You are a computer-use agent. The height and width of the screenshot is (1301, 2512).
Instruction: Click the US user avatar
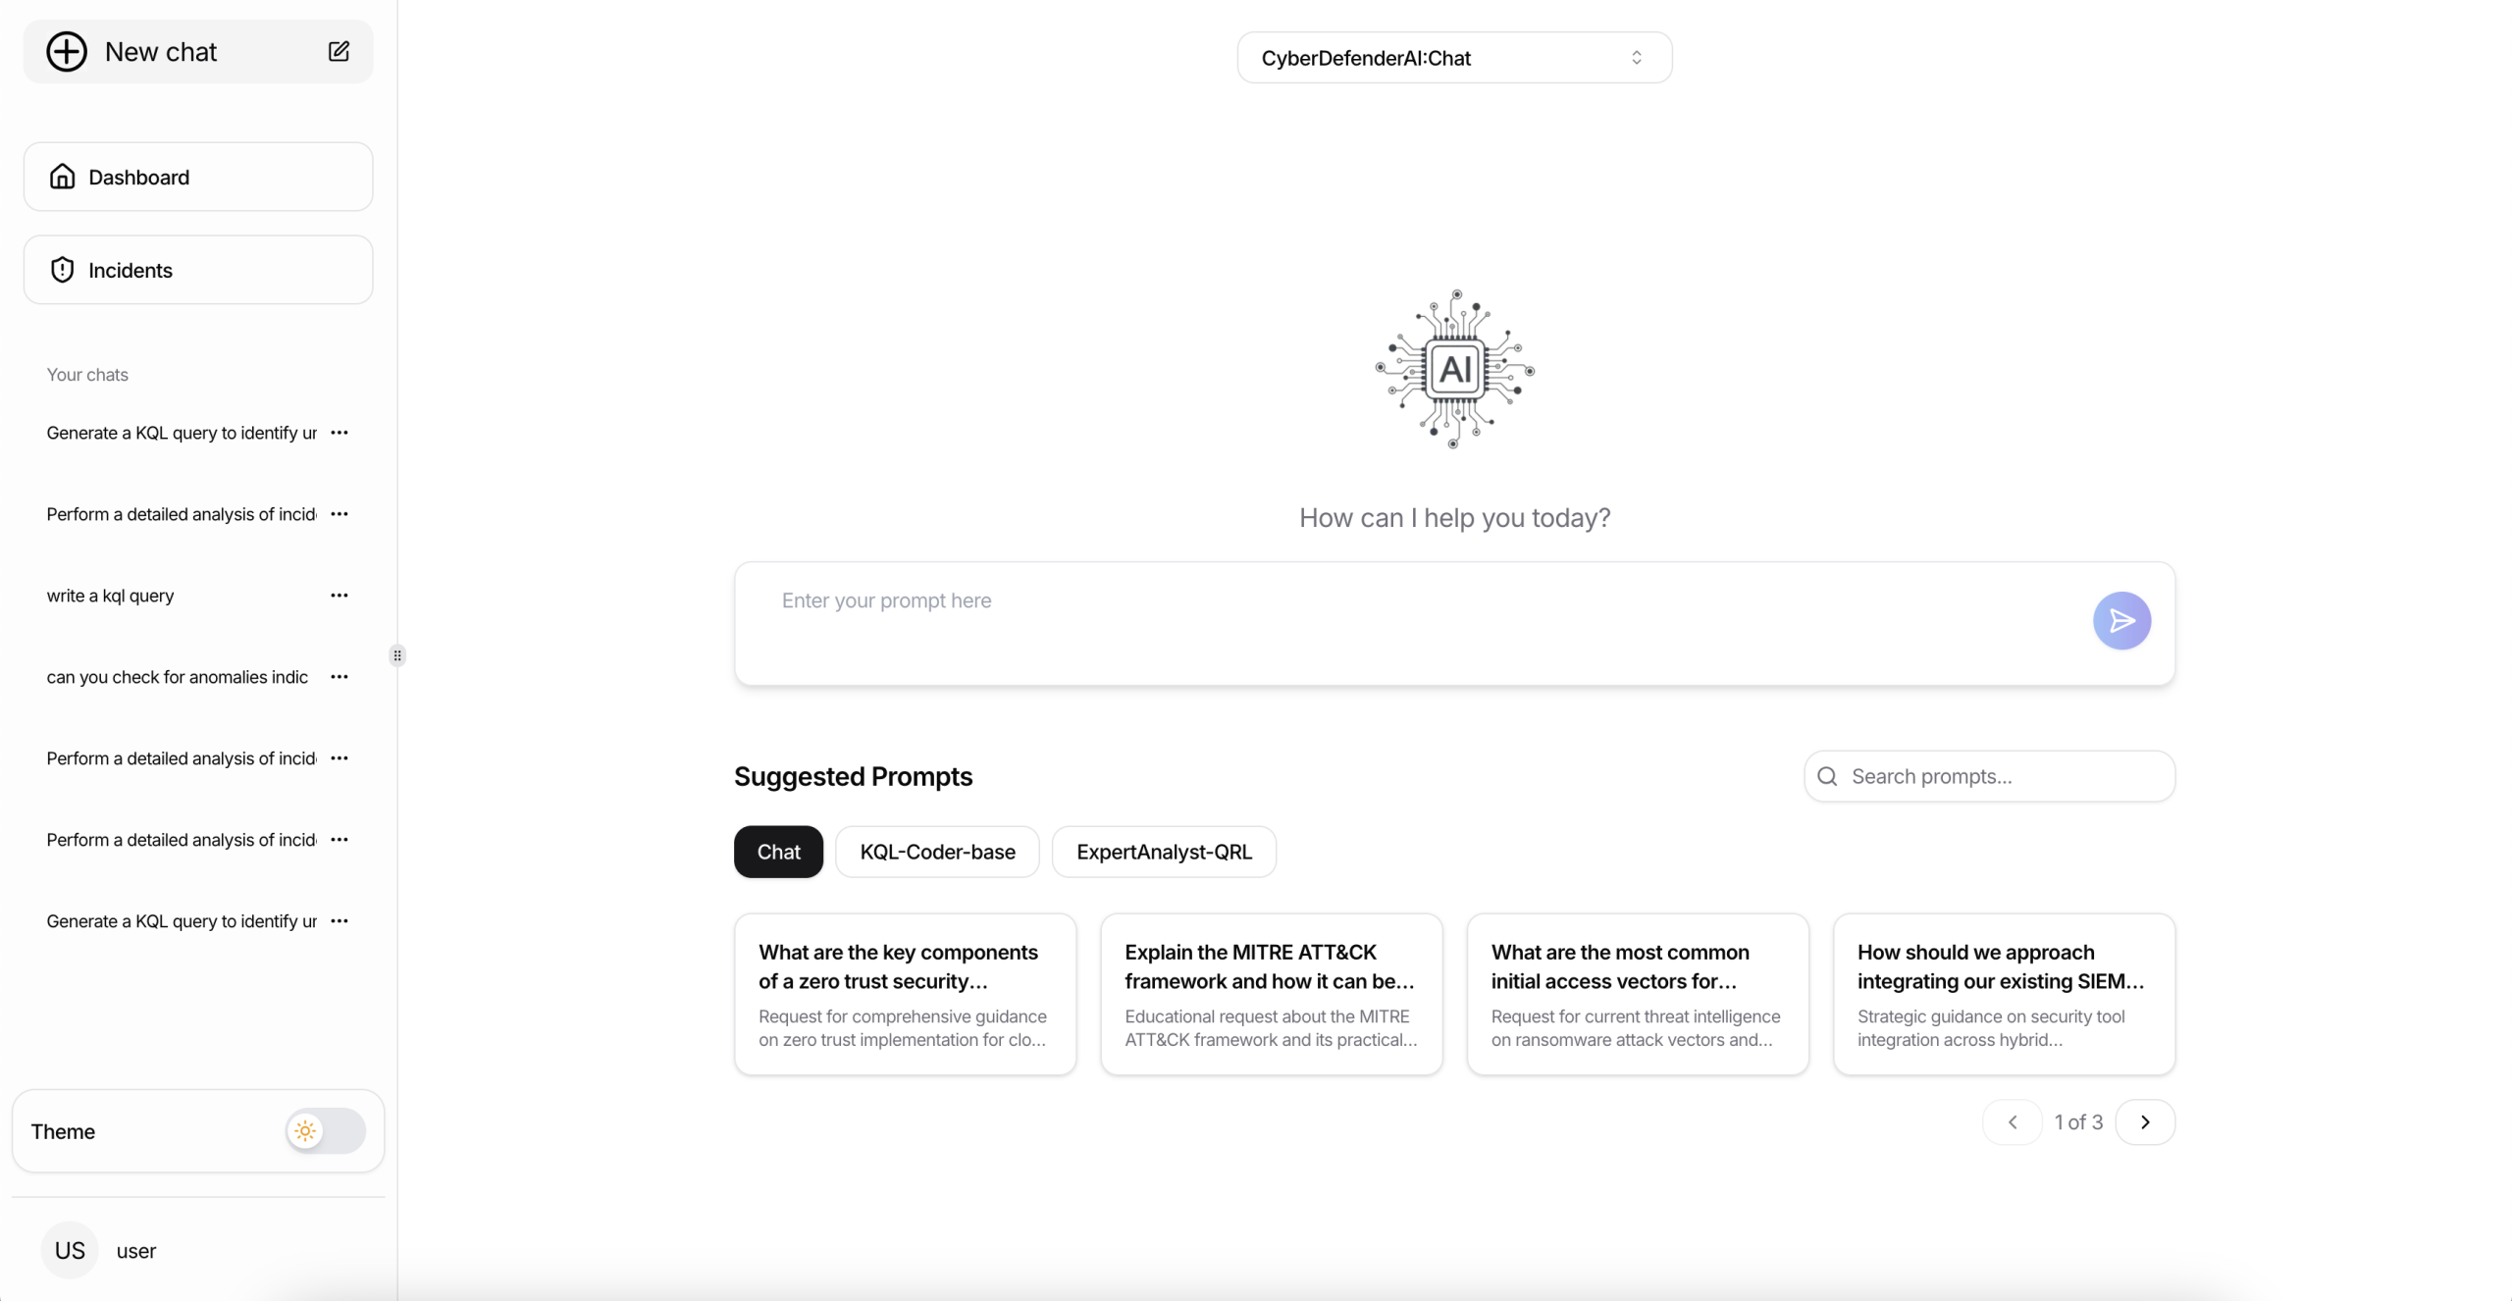coord(70,1250)
